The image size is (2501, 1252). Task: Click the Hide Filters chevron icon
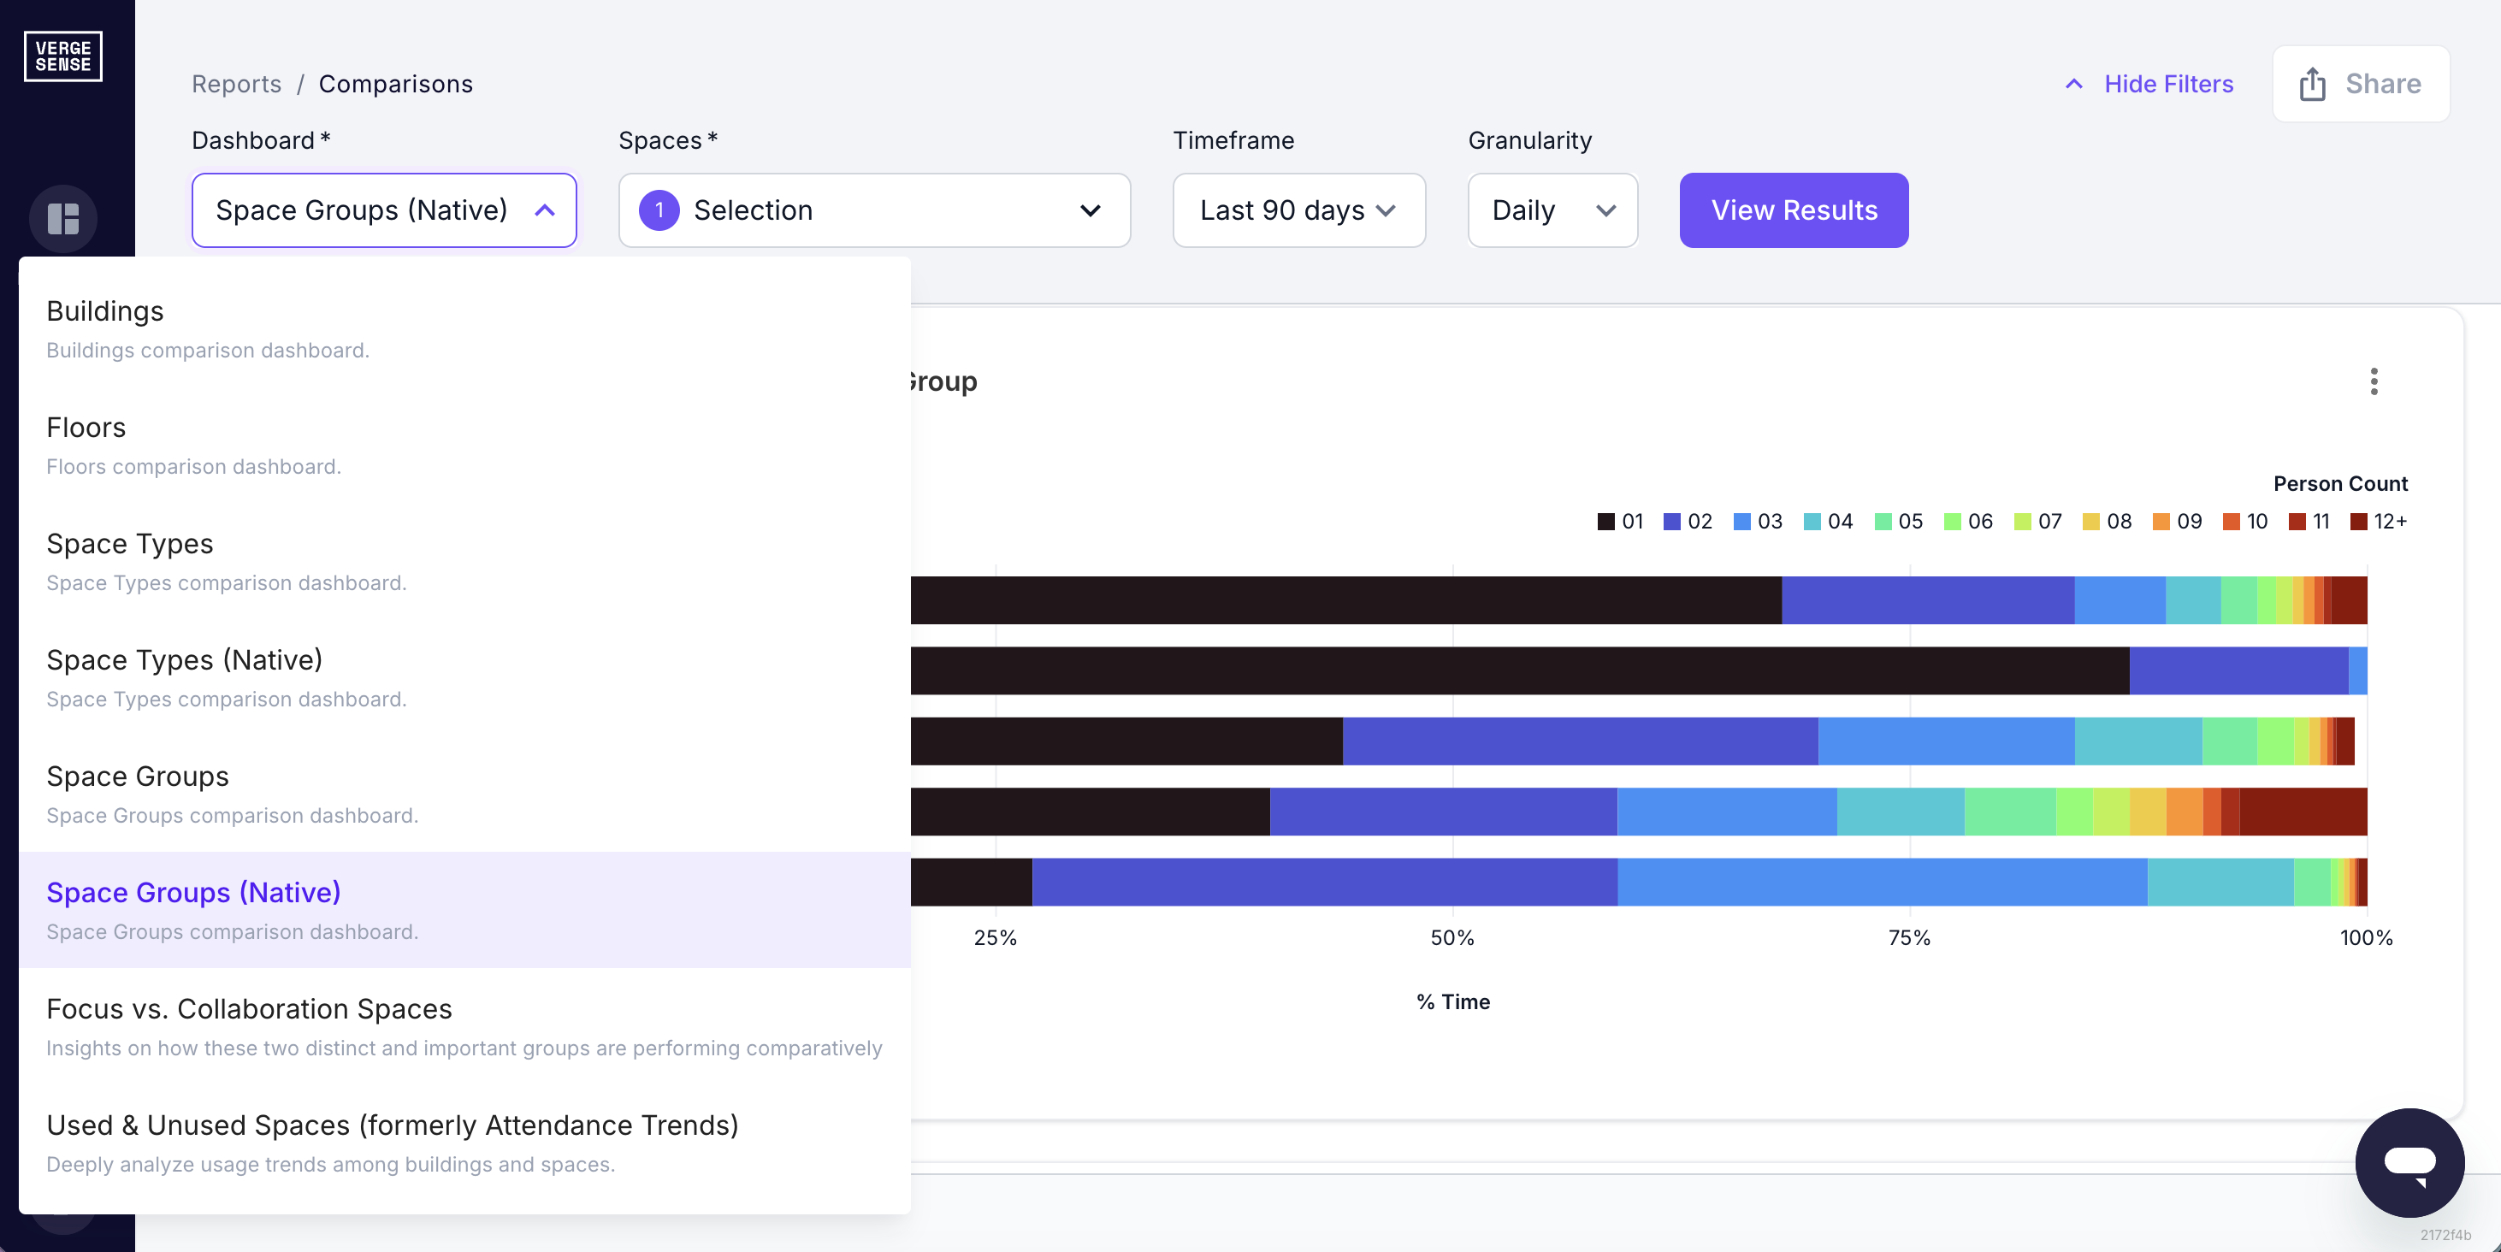[2074, 85]
